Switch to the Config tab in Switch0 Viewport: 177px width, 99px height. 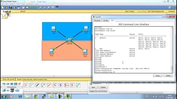(x=106, y=21)
